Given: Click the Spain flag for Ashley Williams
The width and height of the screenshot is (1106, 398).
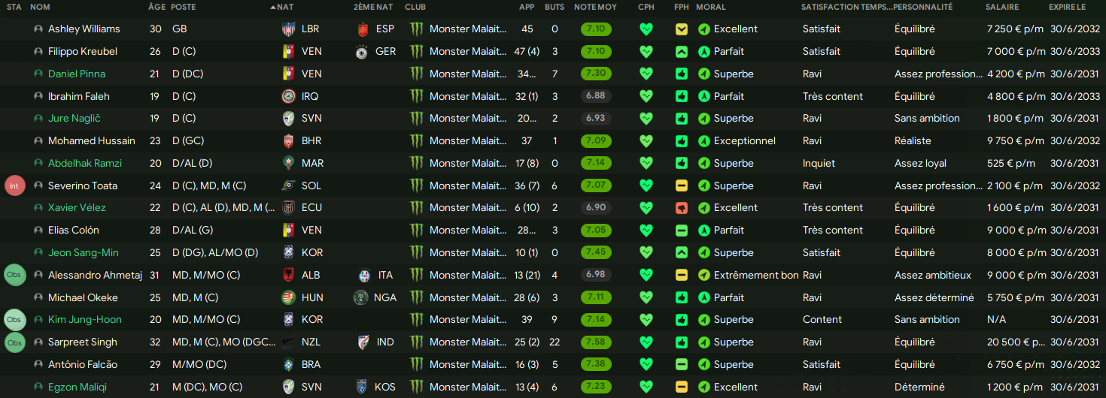Looking at the screenshot, I should pyautogui.click(x=363, y=29).
